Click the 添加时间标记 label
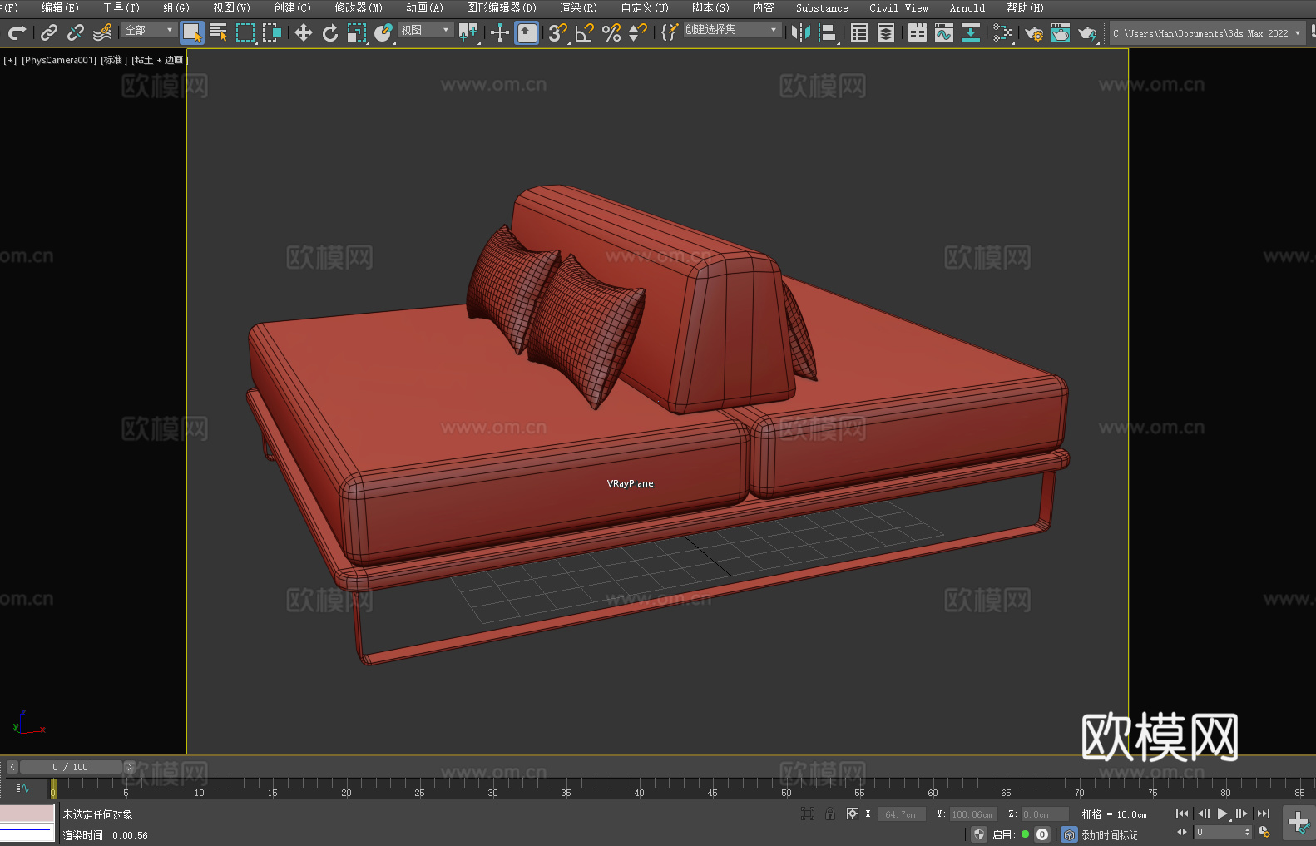Image resolution: width=1316 pixels, height=846 pixels. [1109, 834]
